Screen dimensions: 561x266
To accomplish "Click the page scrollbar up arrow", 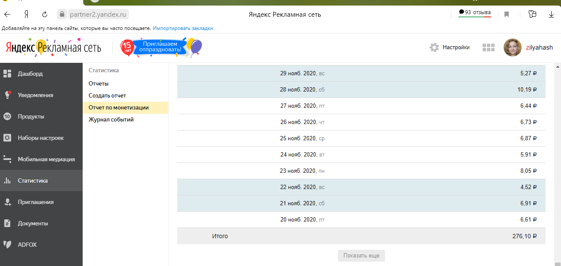I will [x=558, y=67].
